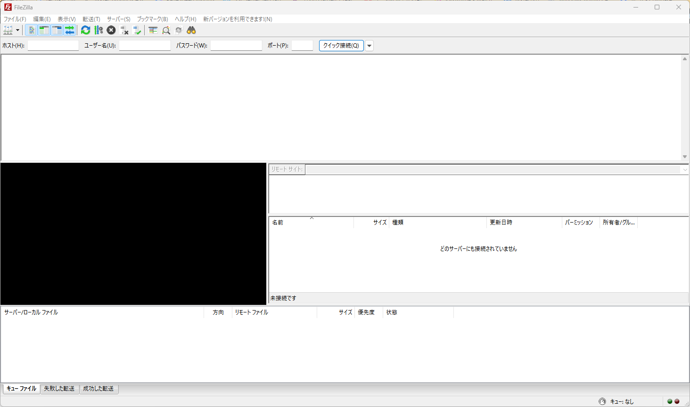This screenshot has width=690, height=407.
Task: Open the サーバー(S) menu
Action: (119, 19)
